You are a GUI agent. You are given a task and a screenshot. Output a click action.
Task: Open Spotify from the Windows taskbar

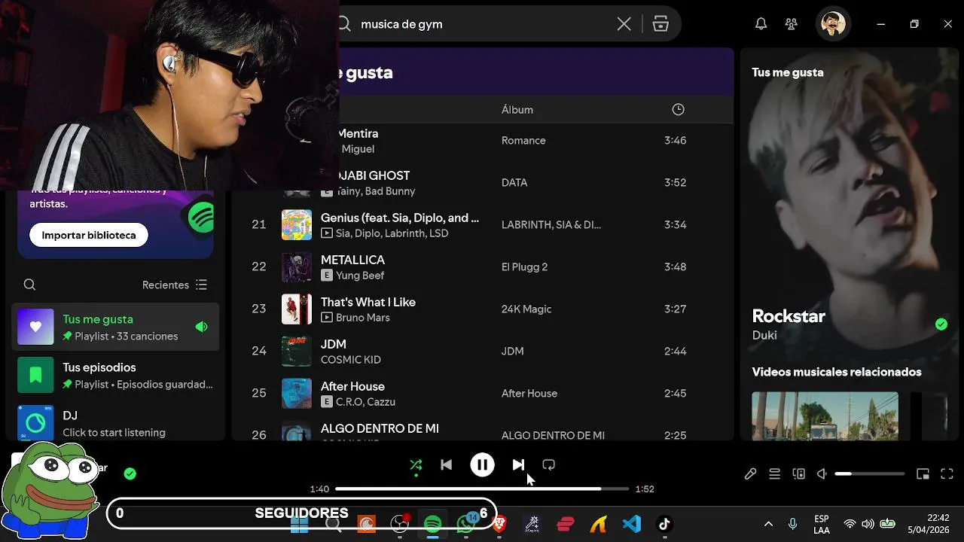tap(432, 524)
